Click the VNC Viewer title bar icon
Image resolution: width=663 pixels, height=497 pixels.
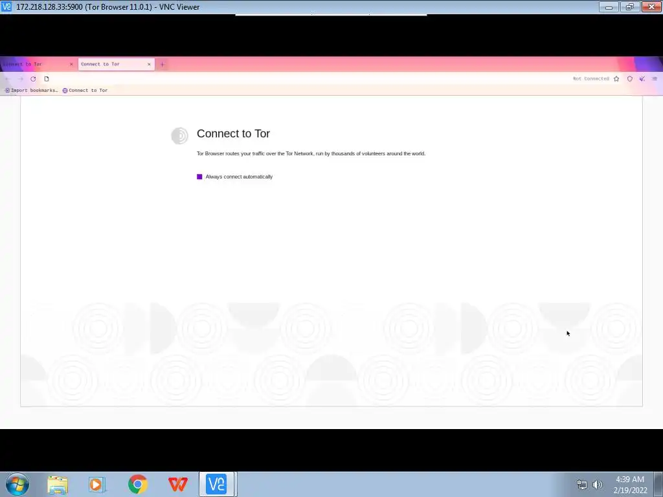tap(6, 6)
